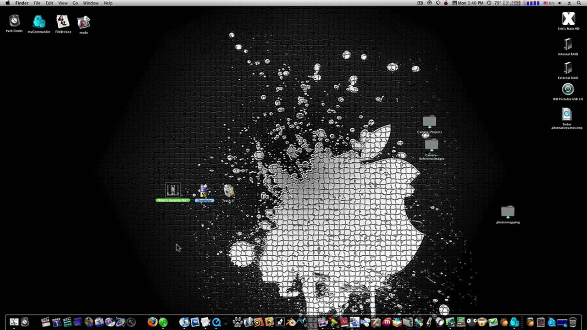Click the Time Machine menu bar icon
Image resolution: width=587 pixels, height=330 pixels.
tap(489, 3)
